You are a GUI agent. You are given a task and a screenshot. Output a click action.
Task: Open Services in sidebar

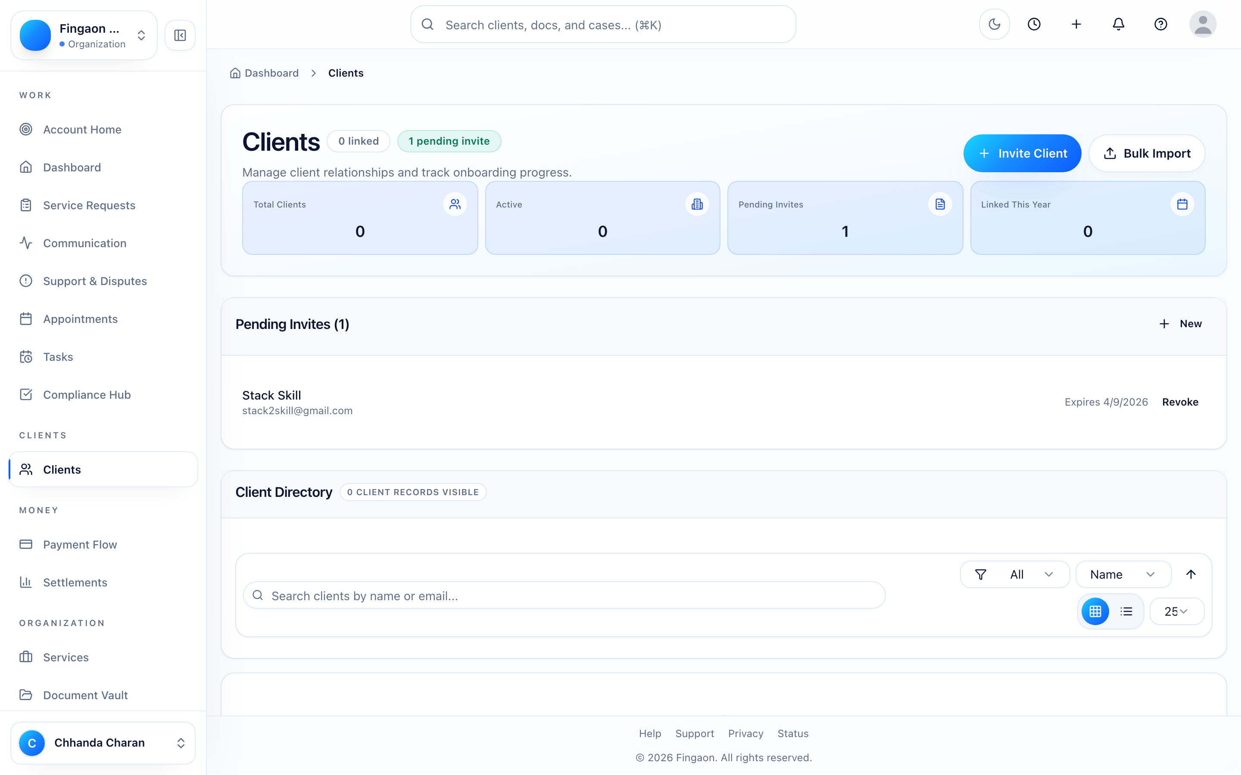point(103,657)
